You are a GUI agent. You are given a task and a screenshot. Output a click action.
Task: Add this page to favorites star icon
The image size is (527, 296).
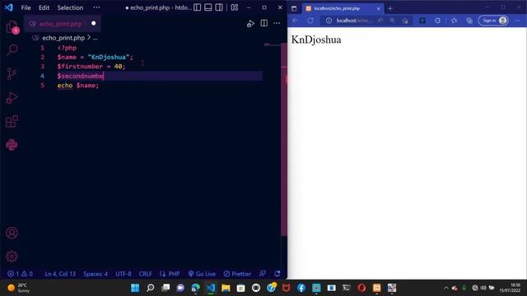point(405,21)
